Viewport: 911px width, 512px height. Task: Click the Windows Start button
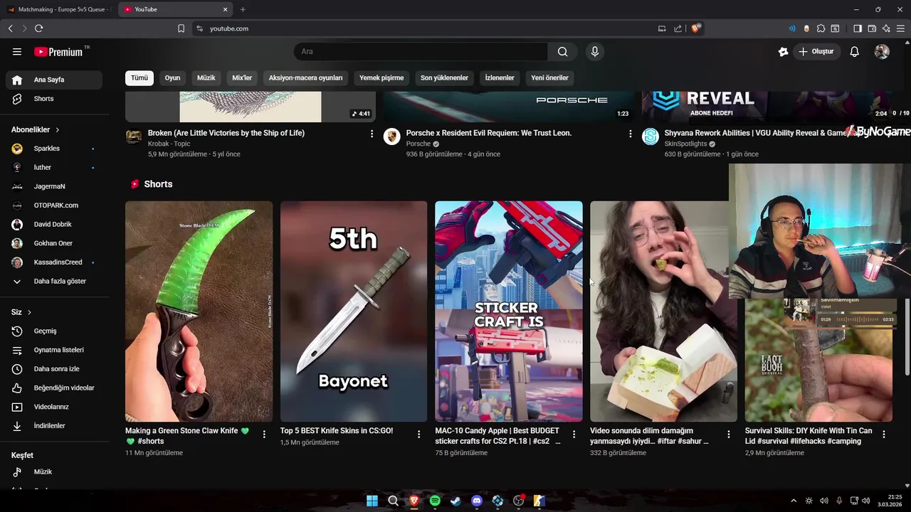[372, 501]
